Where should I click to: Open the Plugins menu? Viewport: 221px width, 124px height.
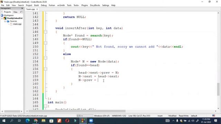[85, 5]
